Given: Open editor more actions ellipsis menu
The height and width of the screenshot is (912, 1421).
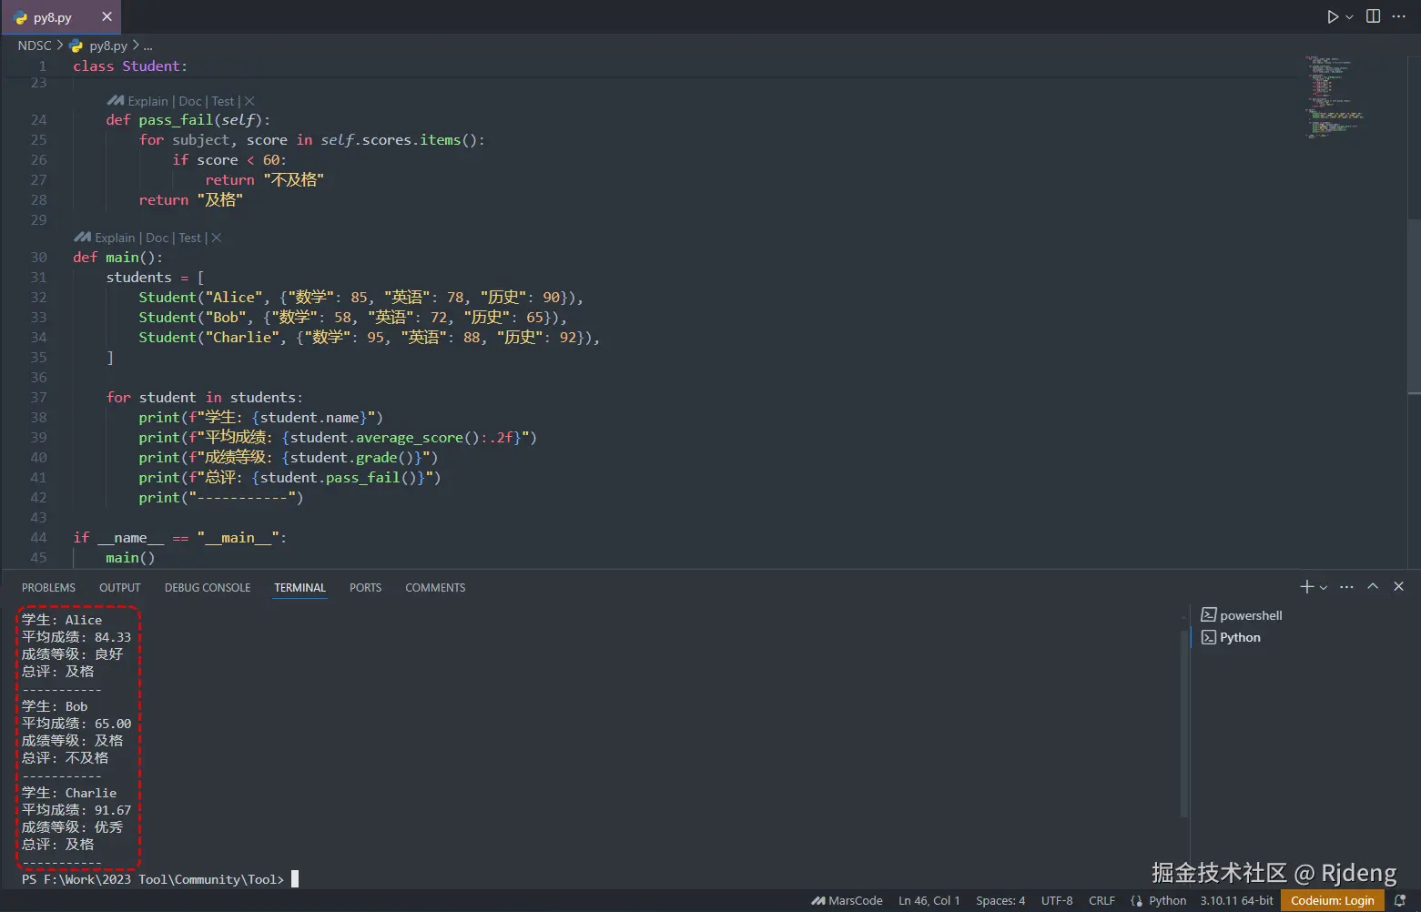Looking at the screenshot, I should coord(1399,16).
